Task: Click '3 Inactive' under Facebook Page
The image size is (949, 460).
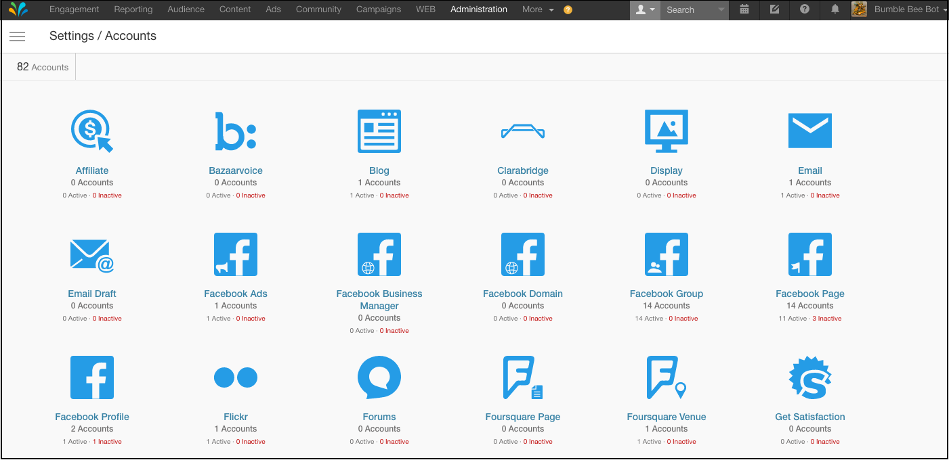Action: tap(827, 319)
